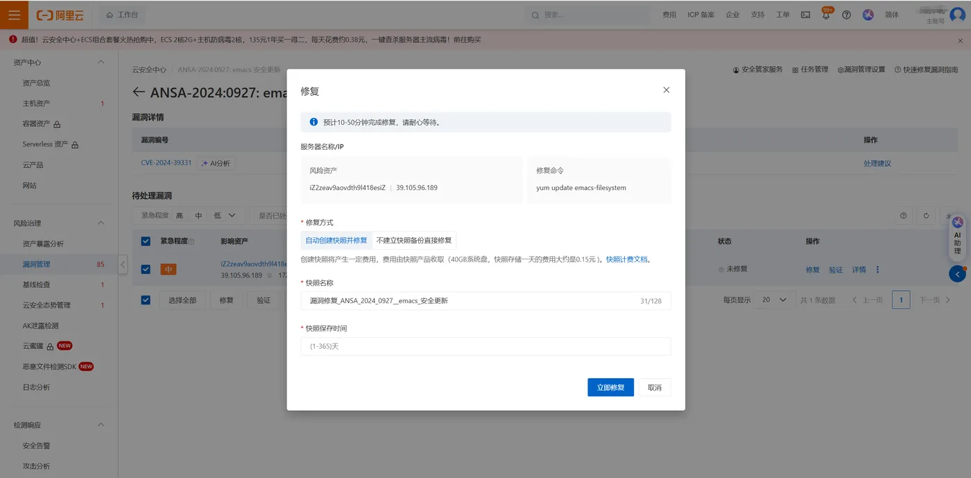971x478 pixels.
Task: Click lock icon beside Serverless 资产
Action: point(75,145)
